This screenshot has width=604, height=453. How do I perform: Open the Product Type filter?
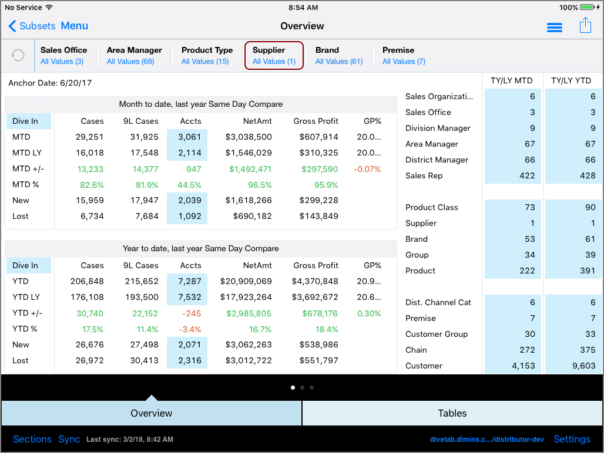207,55
